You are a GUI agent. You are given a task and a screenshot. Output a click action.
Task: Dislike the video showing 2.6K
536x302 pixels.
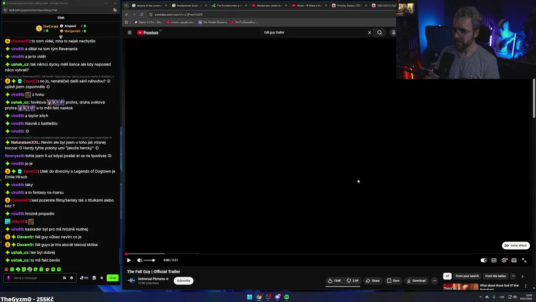tap(353, 281)
